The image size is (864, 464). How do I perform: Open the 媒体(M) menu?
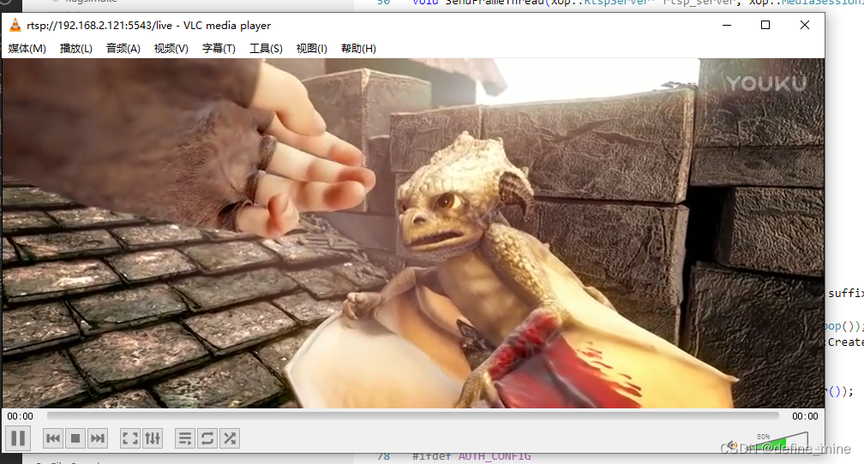click(x=27, y=49)
